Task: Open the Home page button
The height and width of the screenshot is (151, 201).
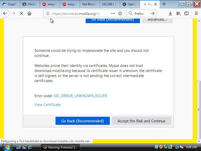Action: pos(29,13)
